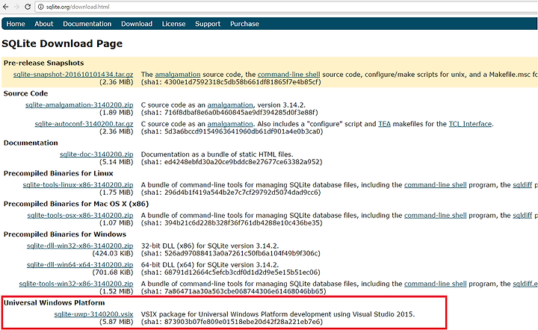This screenshot has width=538, height=330.
Task: Click the browser forward arrow
Action: pos(16,7)
